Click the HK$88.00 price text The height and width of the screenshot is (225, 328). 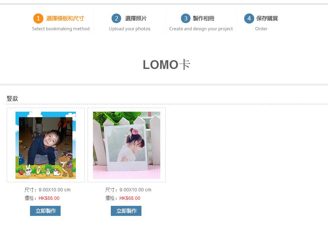coord(49,198)
